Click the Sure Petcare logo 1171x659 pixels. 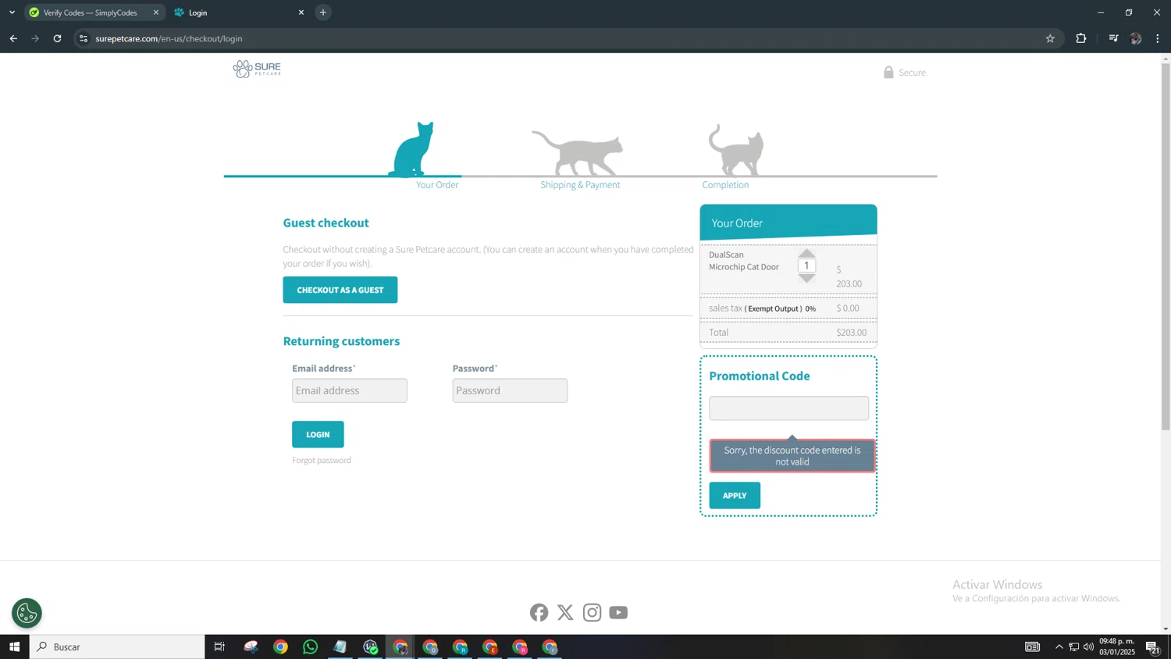[257, 69]
